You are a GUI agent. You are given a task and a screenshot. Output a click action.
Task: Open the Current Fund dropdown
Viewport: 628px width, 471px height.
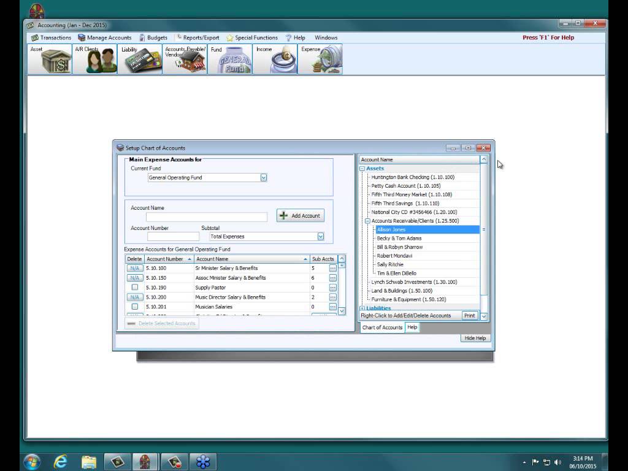click(x=264, y=177)
